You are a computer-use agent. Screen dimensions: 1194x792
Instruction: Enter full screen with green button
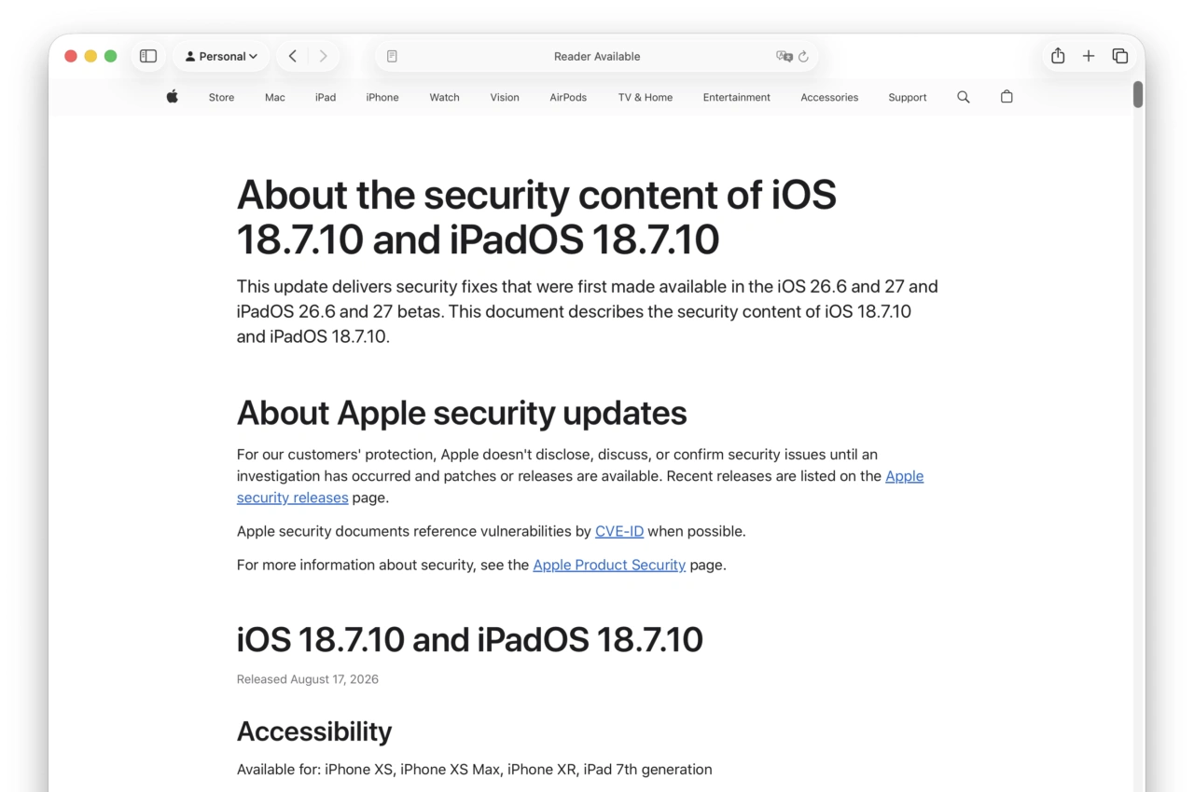[110, 56]
